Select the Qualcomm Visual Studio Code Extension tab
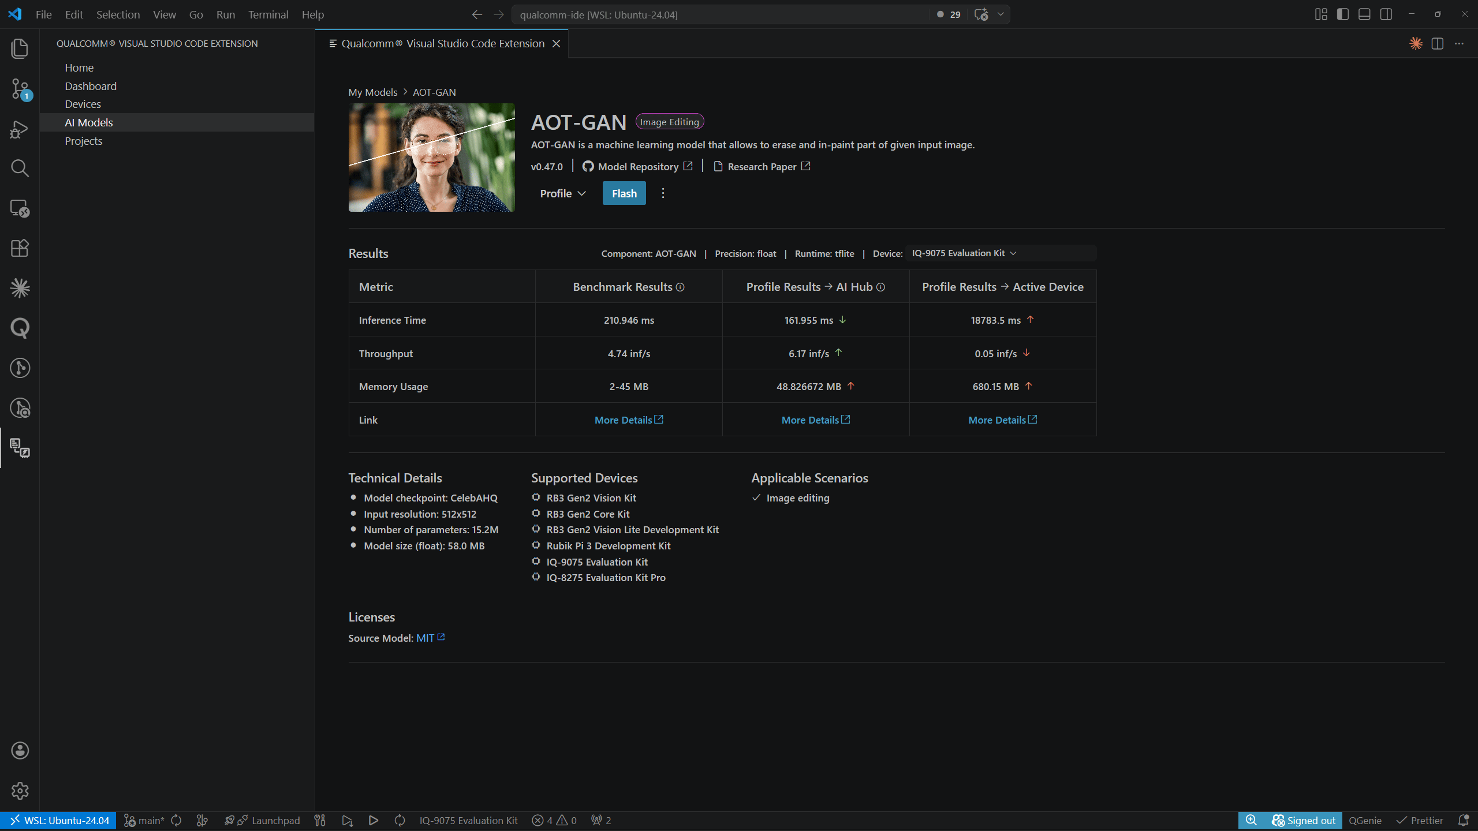The height and width of the screenshot is (831, 1478). click(442, 43)
